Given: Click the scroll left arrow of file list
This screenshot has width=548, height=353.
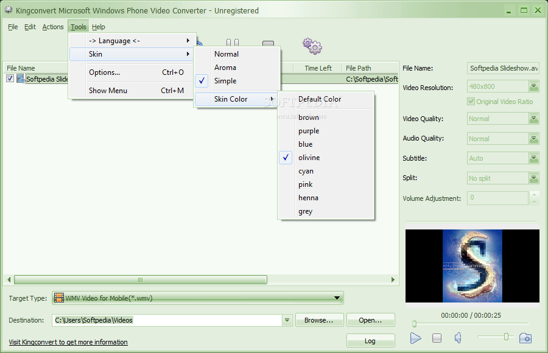Looking at the screenshot, I should pyautogui.click(x=9, y=279).
